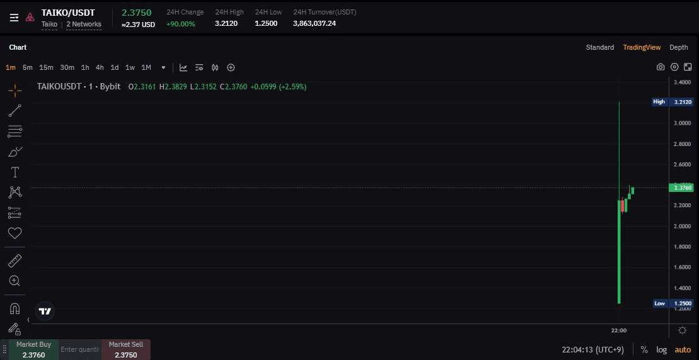Expand the more timeframes dropdown arrow

(x=163, y=67)
